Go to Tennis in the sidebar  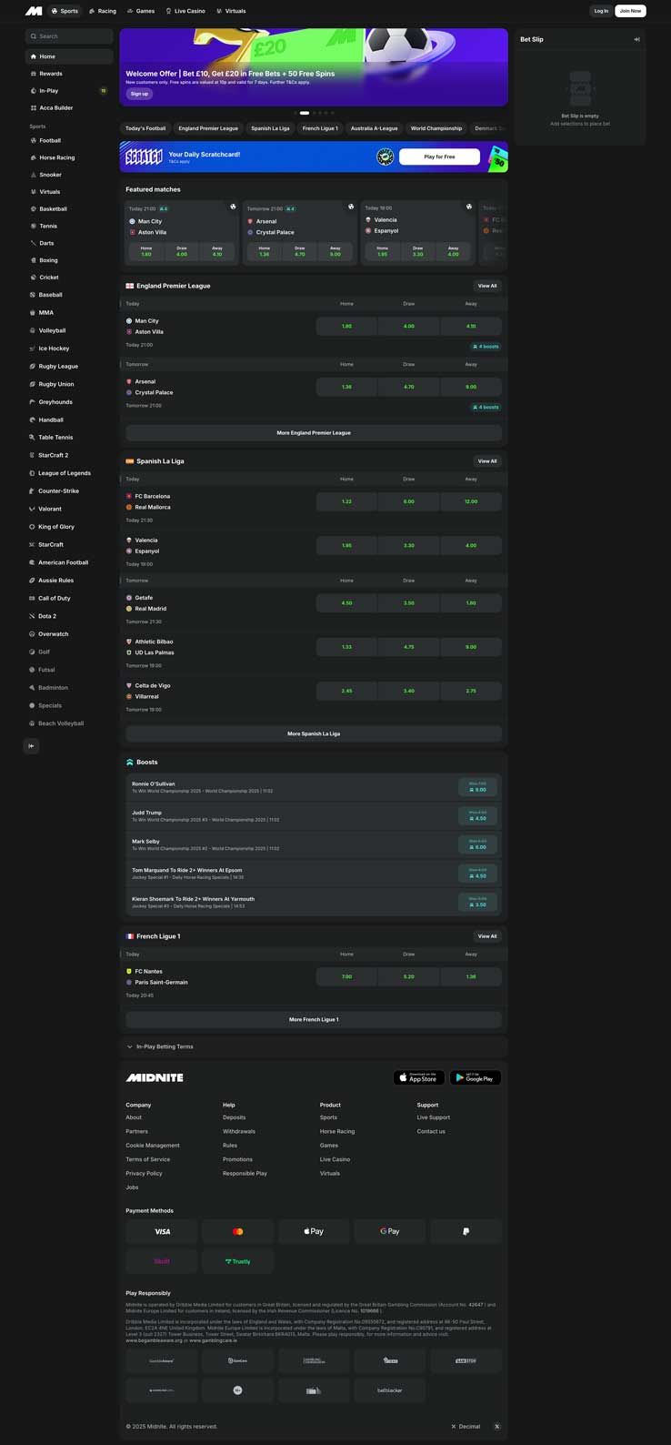pyautogui.click(x=69, y=226)
